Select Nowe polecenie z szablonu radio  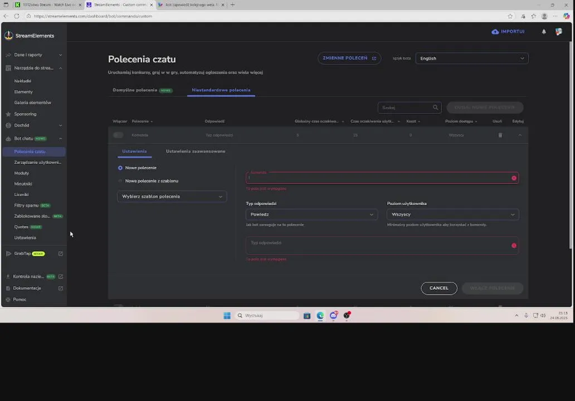pos(120,181)
